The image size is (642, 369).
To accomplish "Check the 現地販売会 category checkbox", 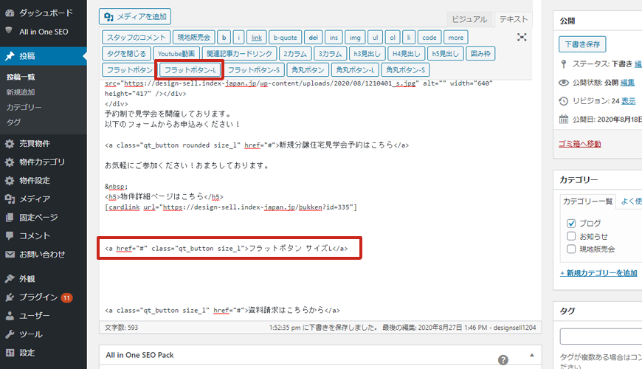I will [x=571, y=249].
